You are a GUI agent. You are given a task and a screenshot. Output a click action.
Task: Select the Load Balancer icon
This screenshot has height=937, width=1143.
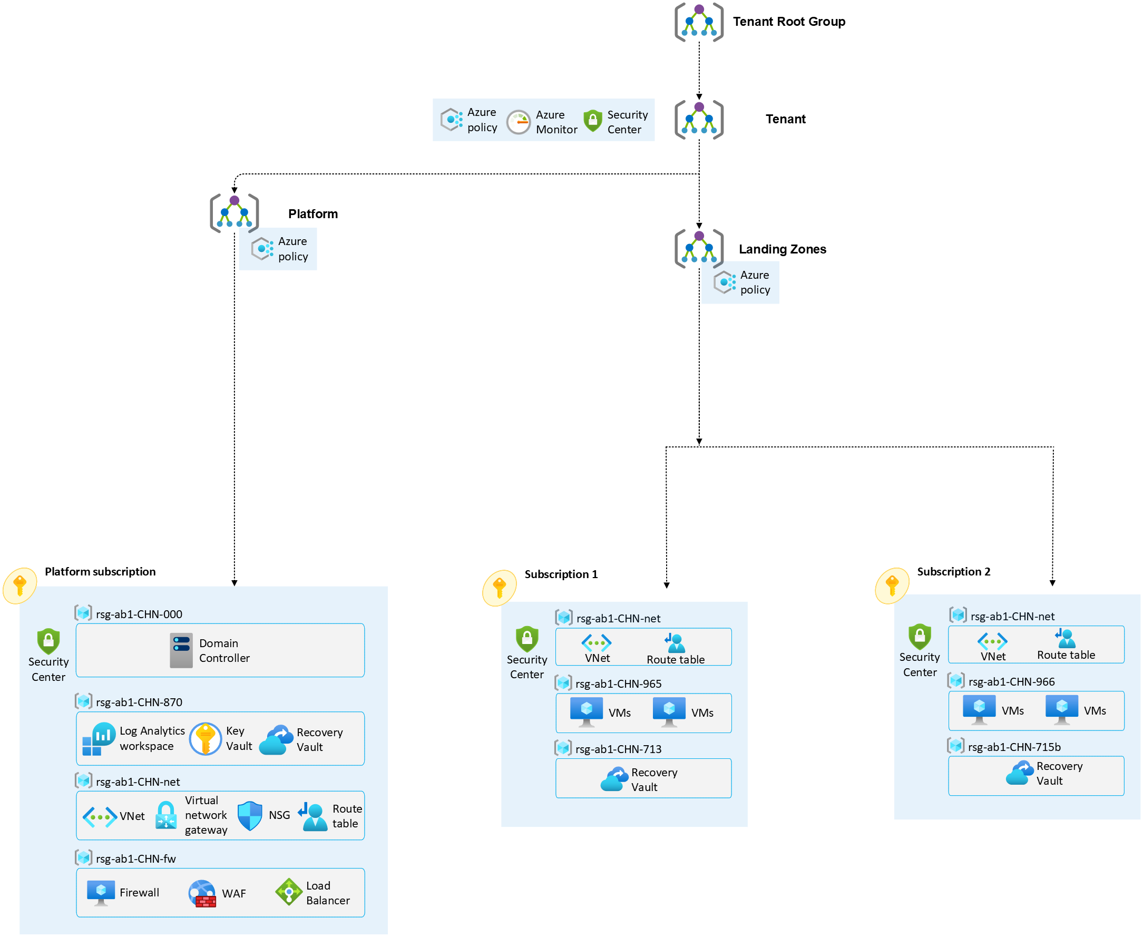point(289,892)
